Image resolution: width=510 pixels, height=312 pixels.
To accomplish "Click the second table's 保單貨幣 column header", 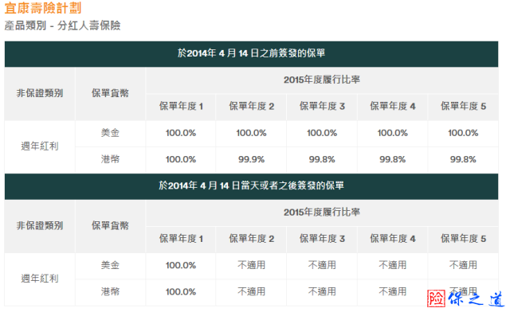I will pos(110,226).
